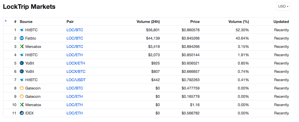This screenshot has height=122, width=299.
Task: Click the Mercatox name in row 3
Action: coord(33,47)
